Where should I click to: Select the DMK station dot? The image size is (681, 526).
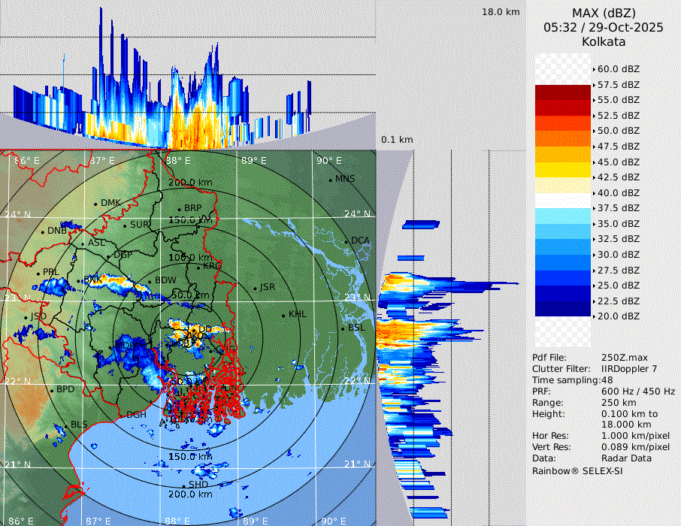pyautogui.click(x=95, y=204)
